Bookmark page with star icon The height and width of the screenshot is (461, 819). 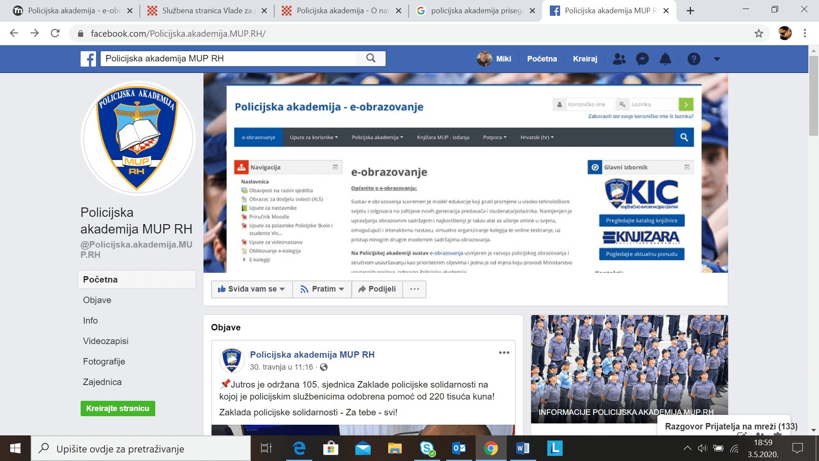(x=758, y=33)
